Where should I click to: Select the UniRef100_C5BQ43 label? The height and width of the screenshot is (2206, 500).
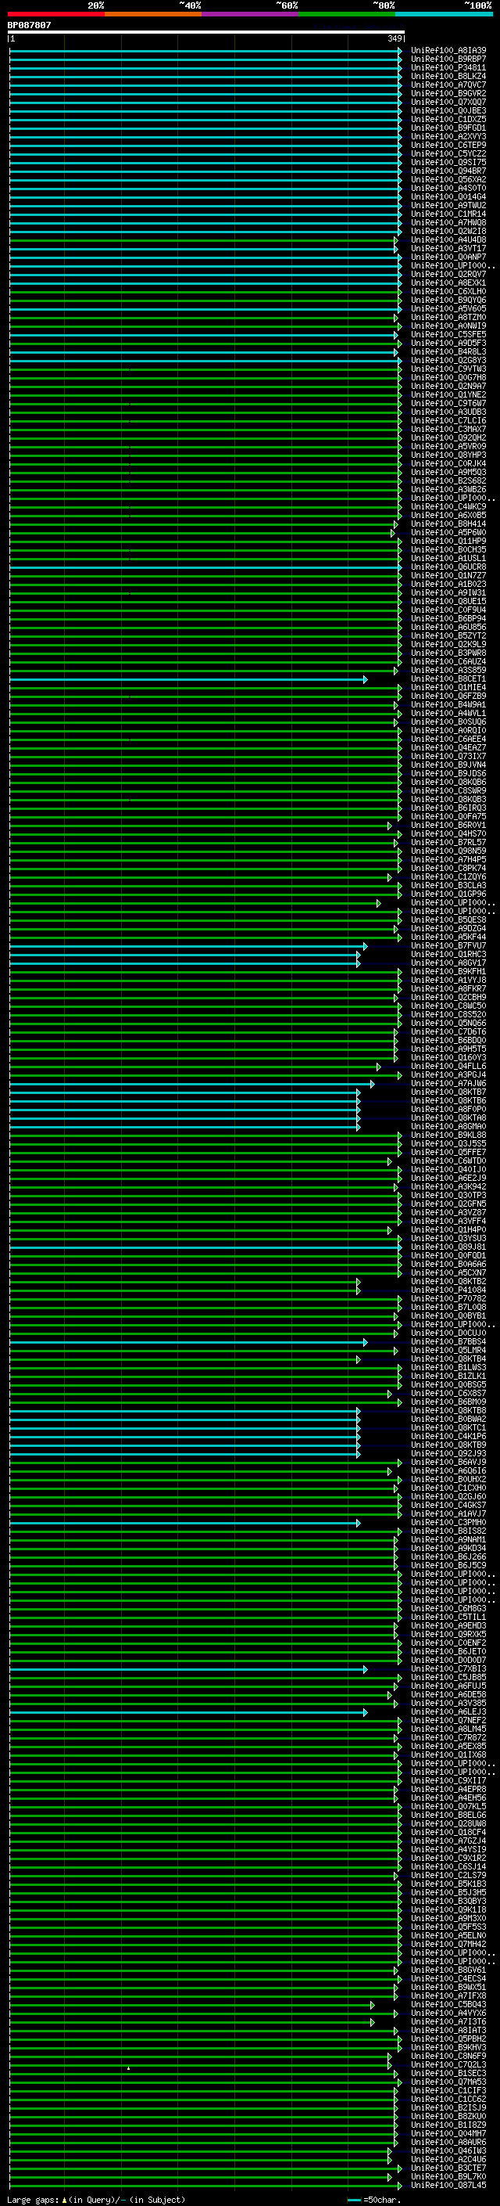tap(448, 2004)
